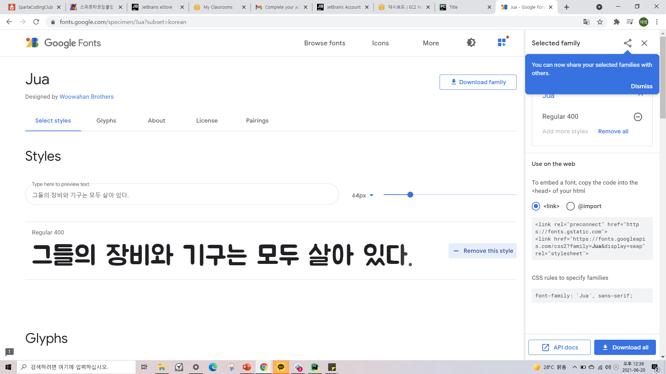This screenshot has width=666, height=374.
Task: Select the @import embed option
Action: (571, 206)
